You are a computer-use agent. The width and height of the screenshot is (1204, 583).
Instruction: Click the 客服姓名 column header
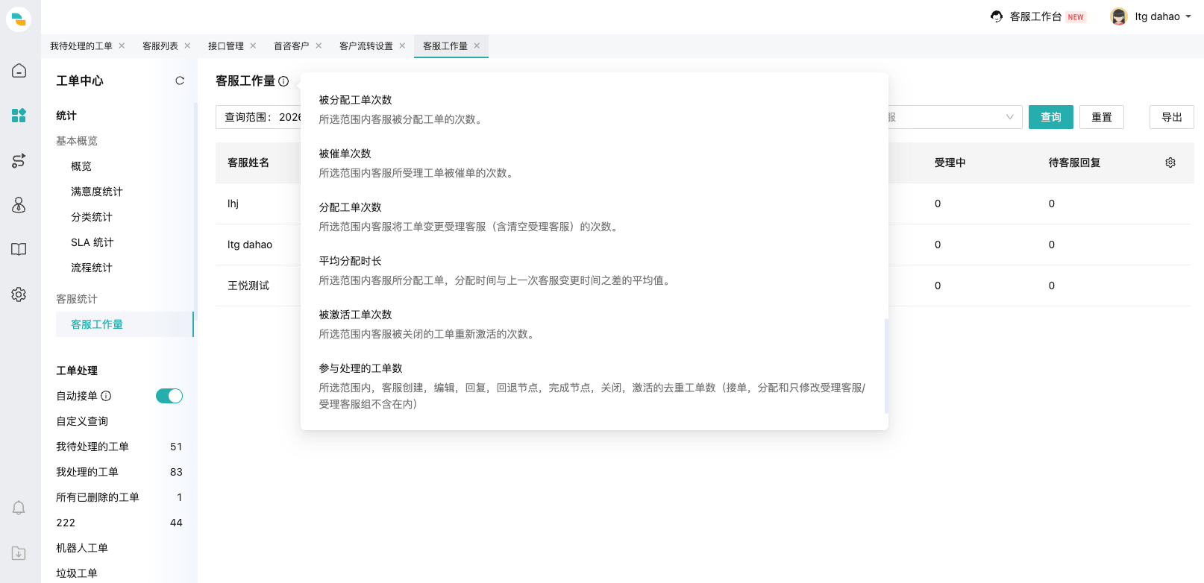[x=248, y=163]
